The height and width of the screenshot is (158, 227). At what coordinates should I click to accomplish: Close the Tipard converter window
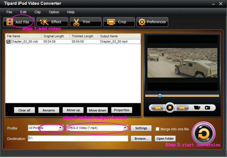(x=221, y=4)
